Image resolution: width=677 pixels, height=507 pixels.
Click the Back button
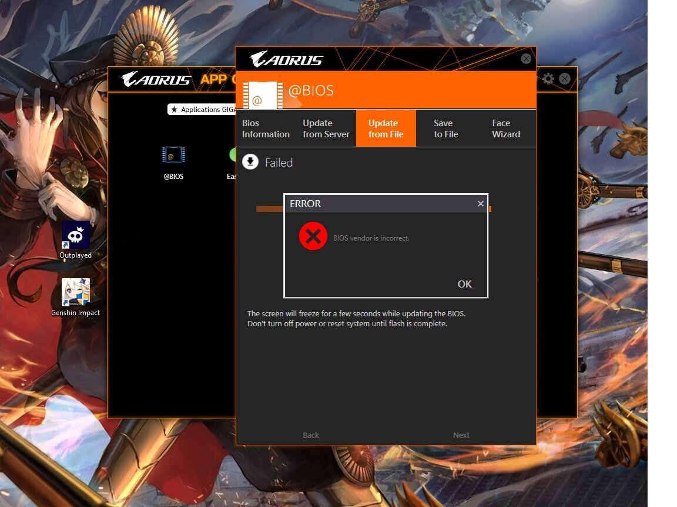tap(311, 435)
